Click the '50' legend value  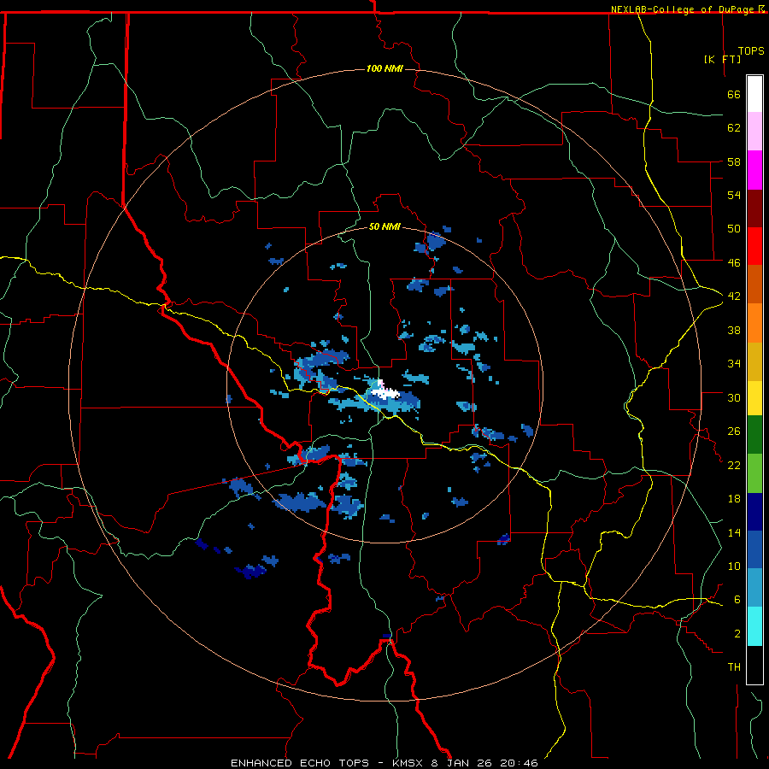(x=734, y=228)
